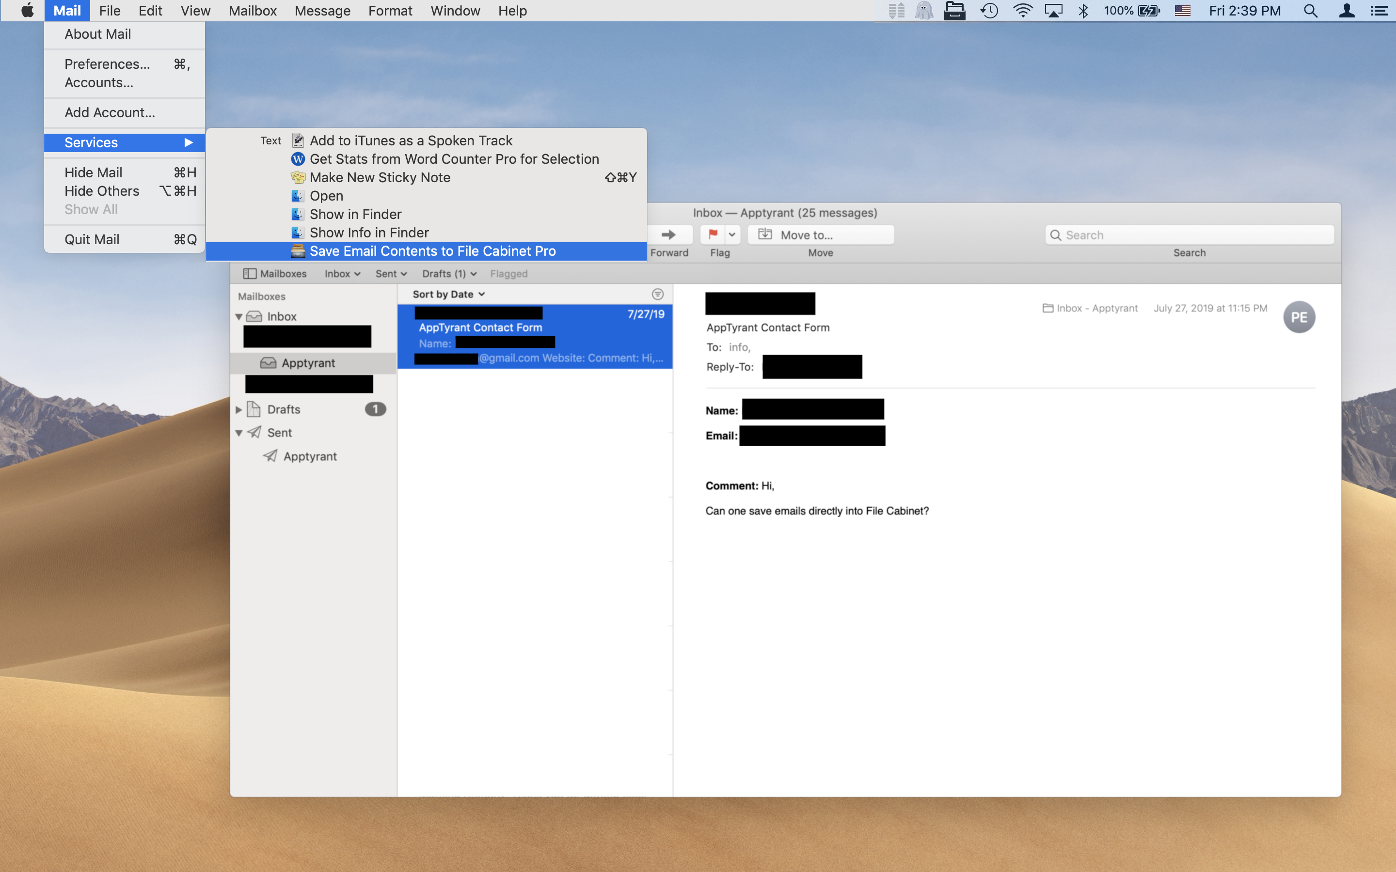This screenshot has width=1396, height=872.
Task: Toggle the message filter icon
Action: click(x=658, y=294)
